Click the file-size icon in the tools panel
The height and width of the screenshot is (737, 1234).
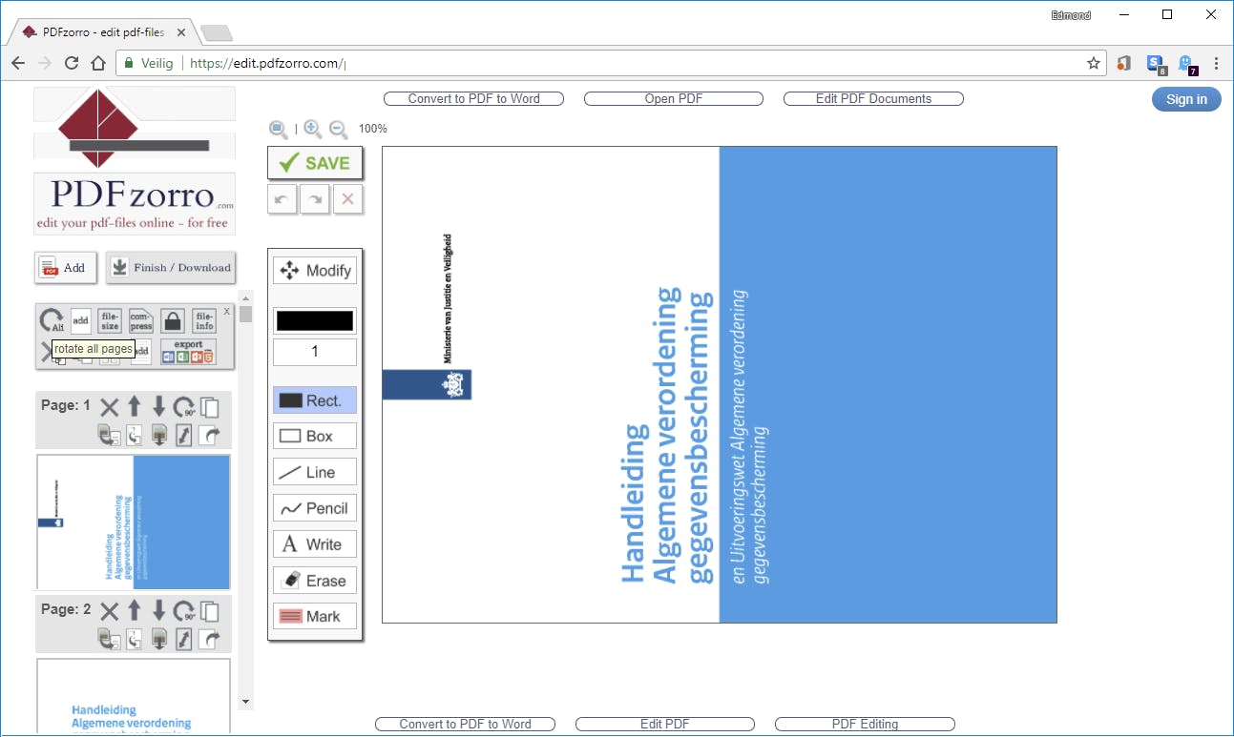(x=111, y=320)
